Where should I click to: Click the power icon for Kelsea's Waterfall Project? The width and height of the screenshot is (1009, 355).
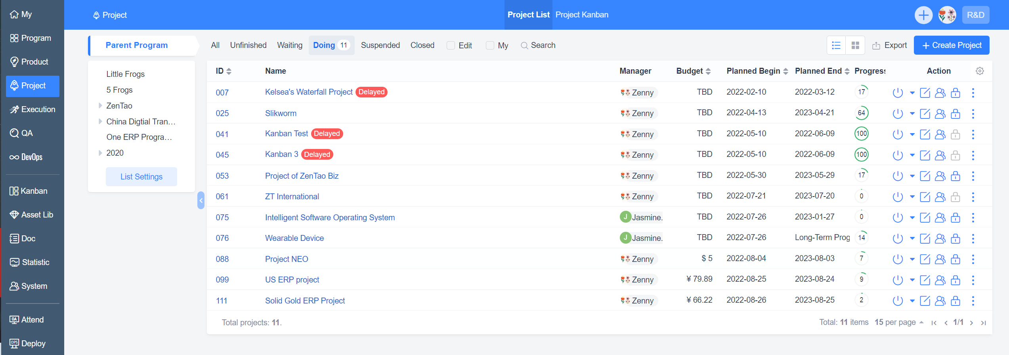tap(897, 93)
